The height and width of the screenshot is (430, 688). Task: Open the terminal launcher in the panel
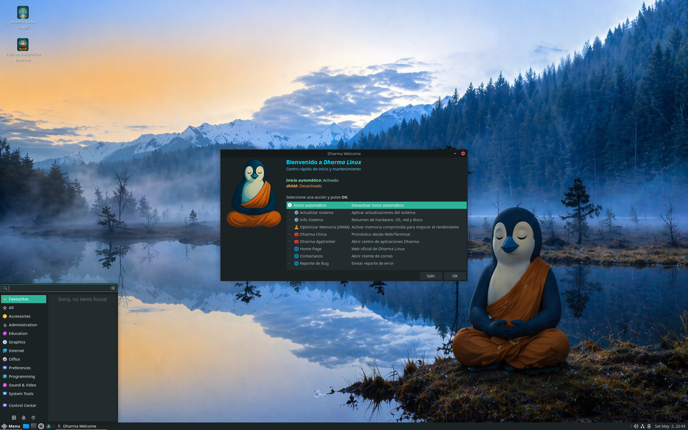(x=34, y=426)
